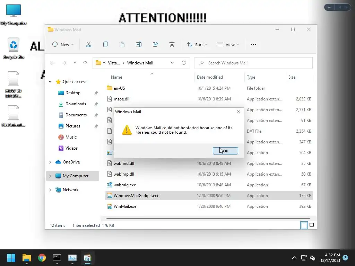Select WindowsMailGadget.exe file row
The width and height of the screenshot is (355, 266).
coord(209,196)
